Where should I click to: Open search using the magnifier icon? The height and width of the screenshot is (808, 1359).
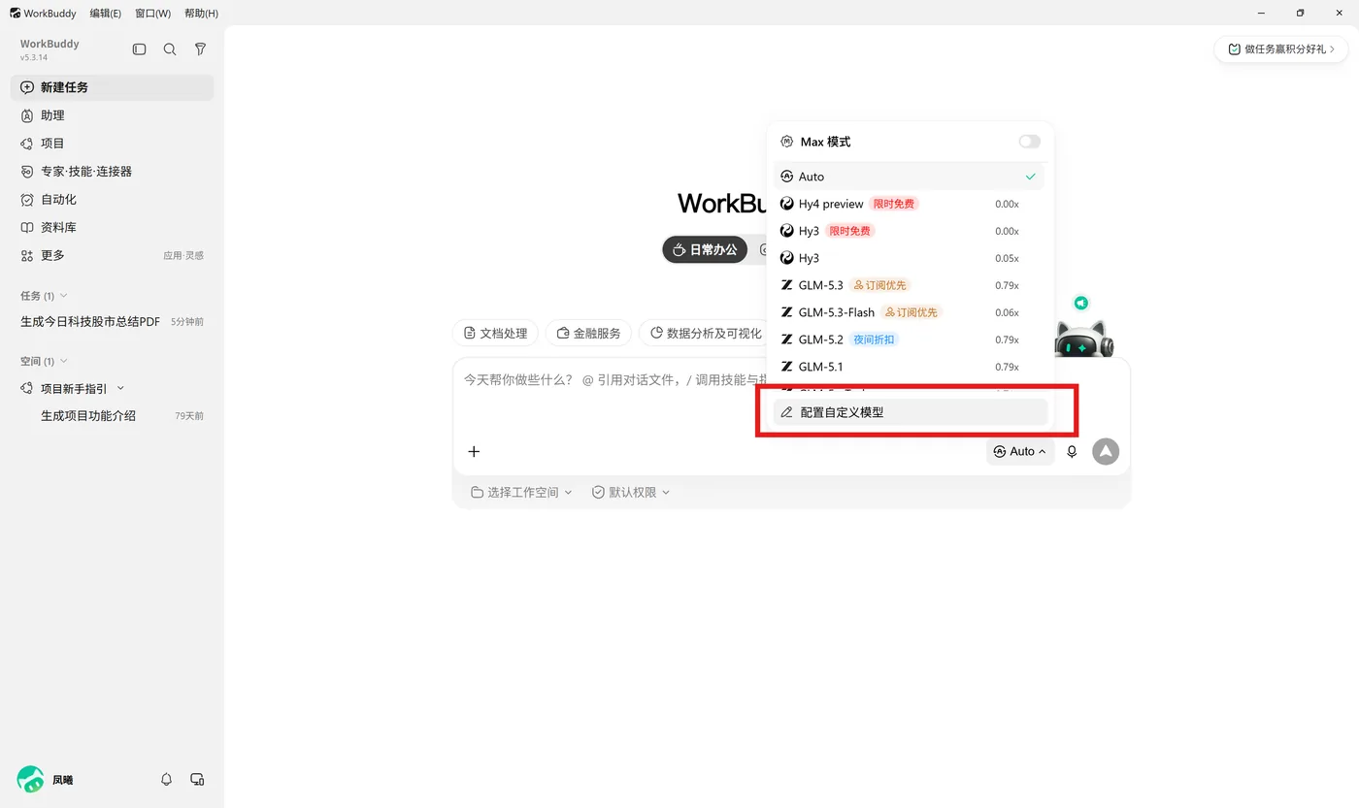pos(170,49)
